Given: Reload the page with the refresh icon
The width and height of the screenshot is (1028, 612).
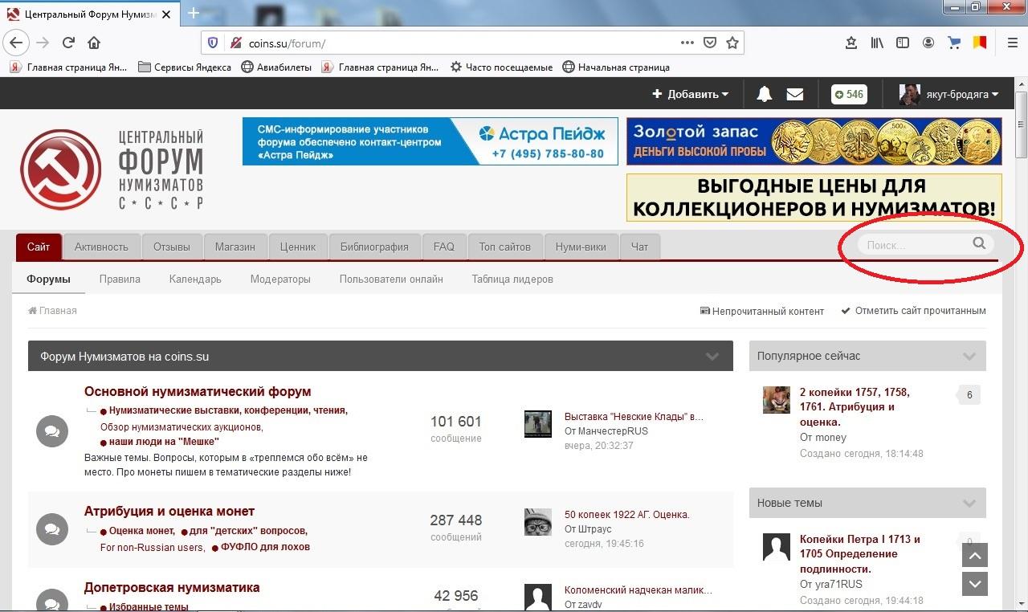Looking at the screenshot, I should click(x=68, y=43).
